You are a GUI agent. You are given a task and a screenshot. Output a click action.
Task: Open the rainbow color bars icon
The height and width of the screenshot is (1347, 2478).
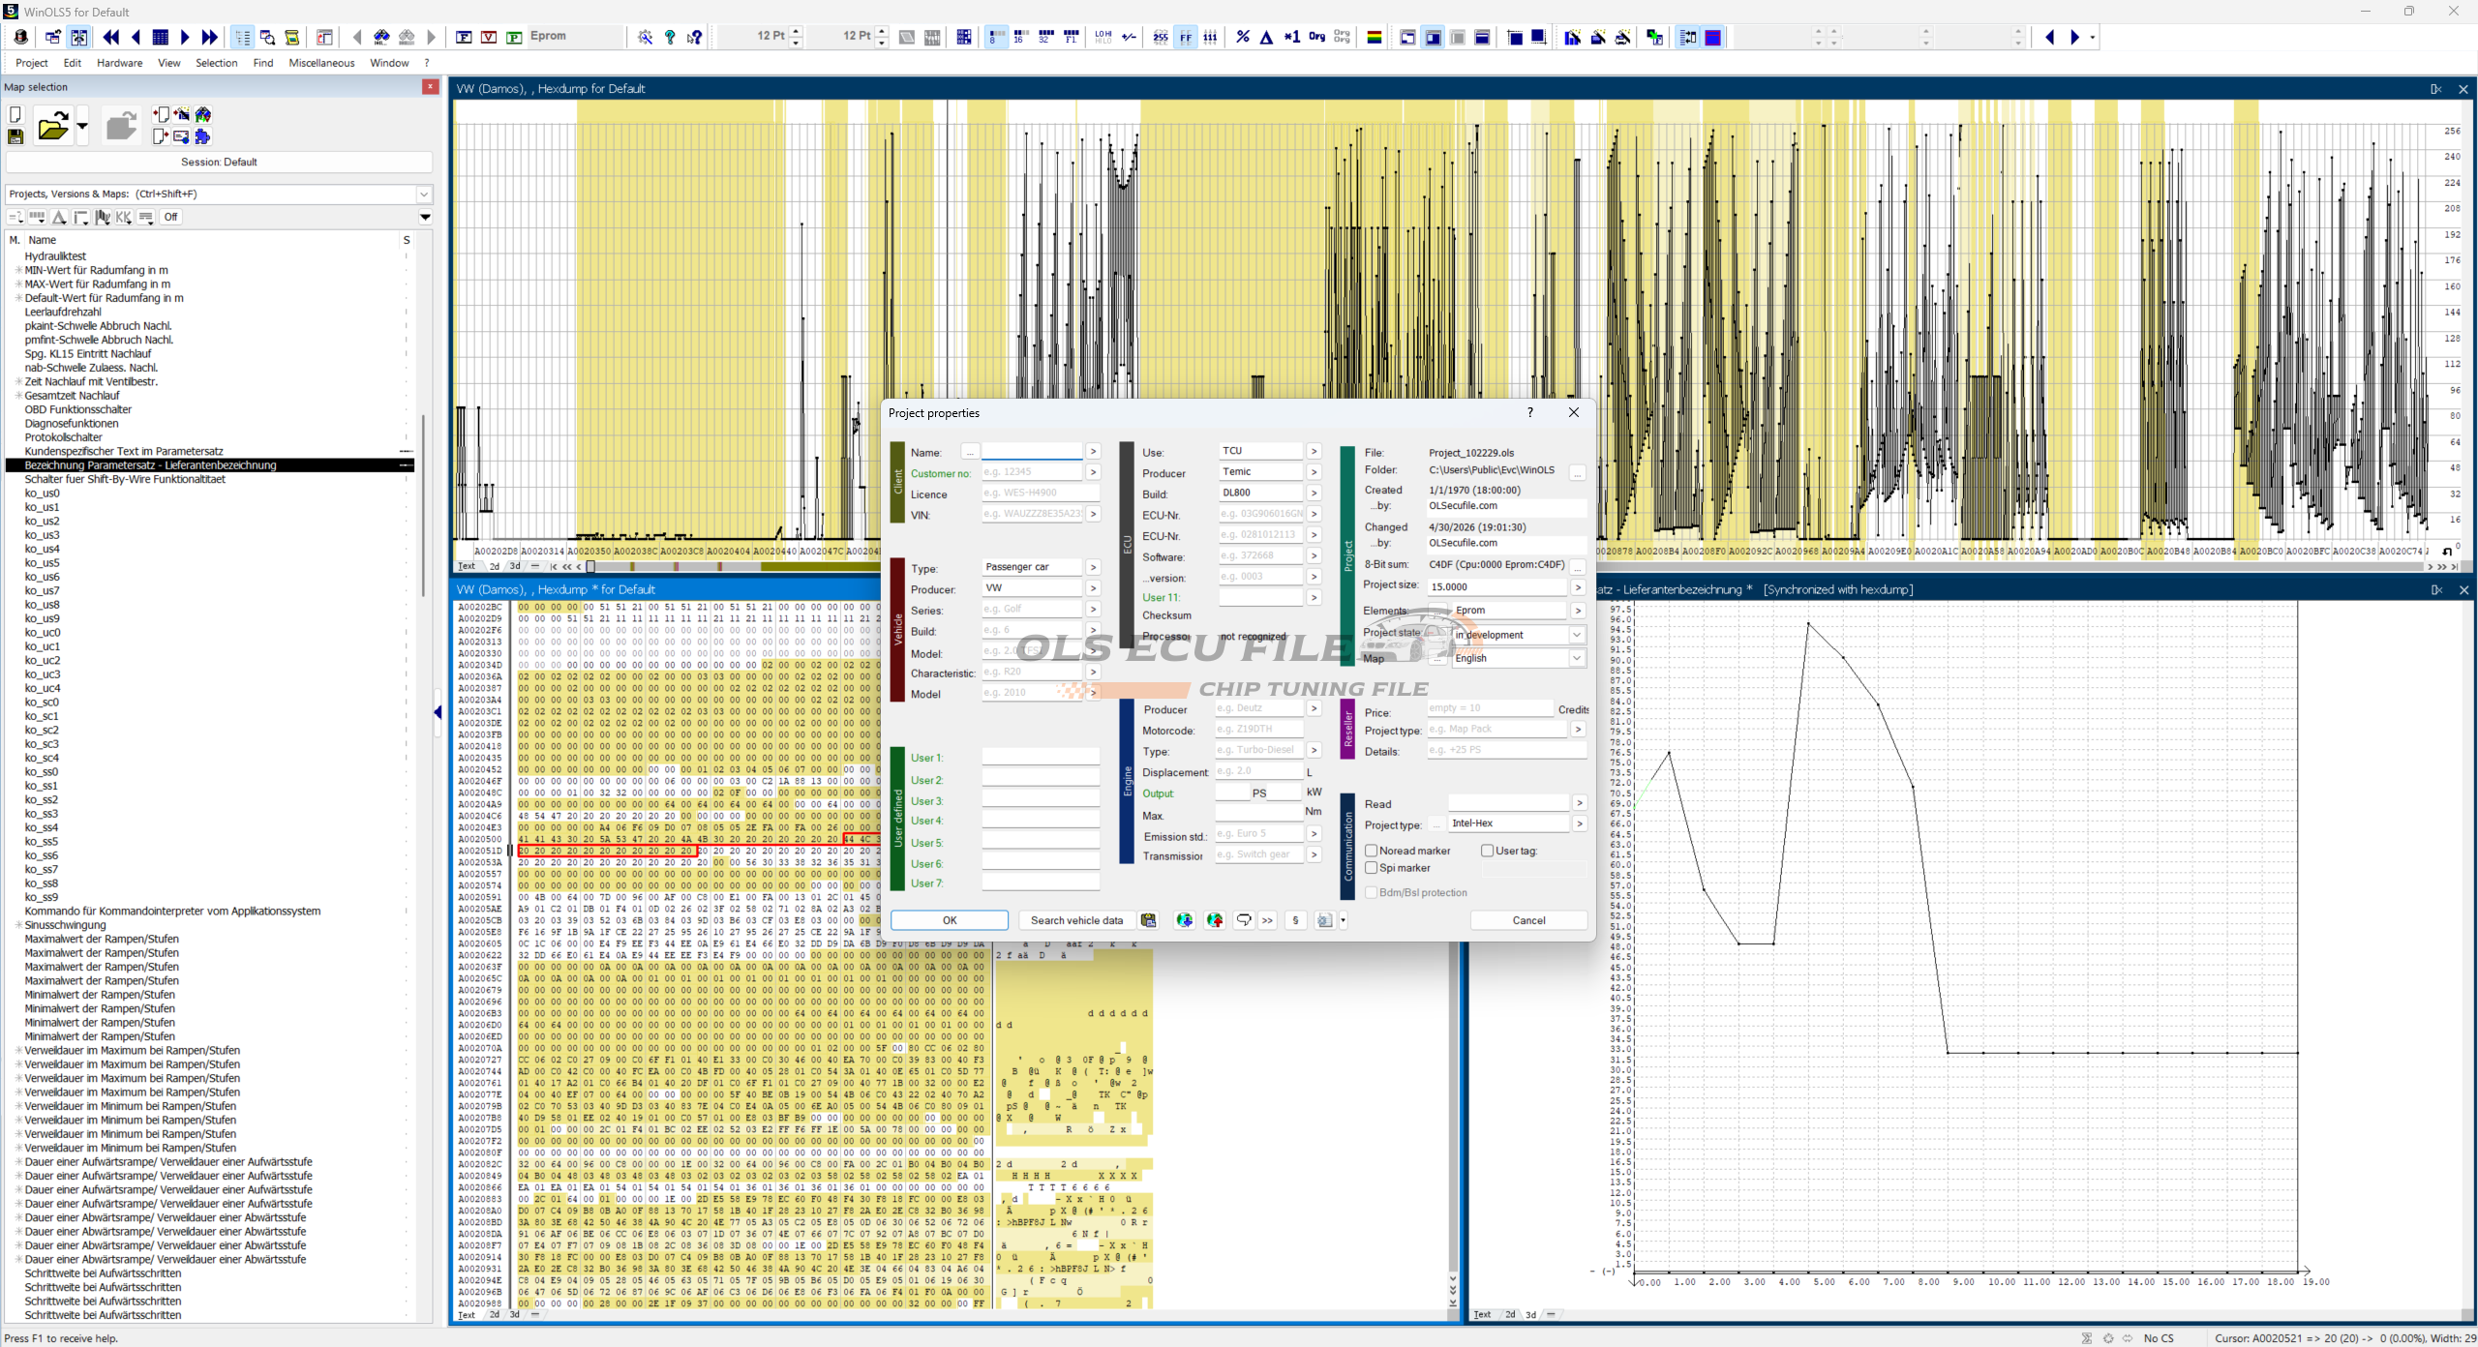pos(1375,37)
